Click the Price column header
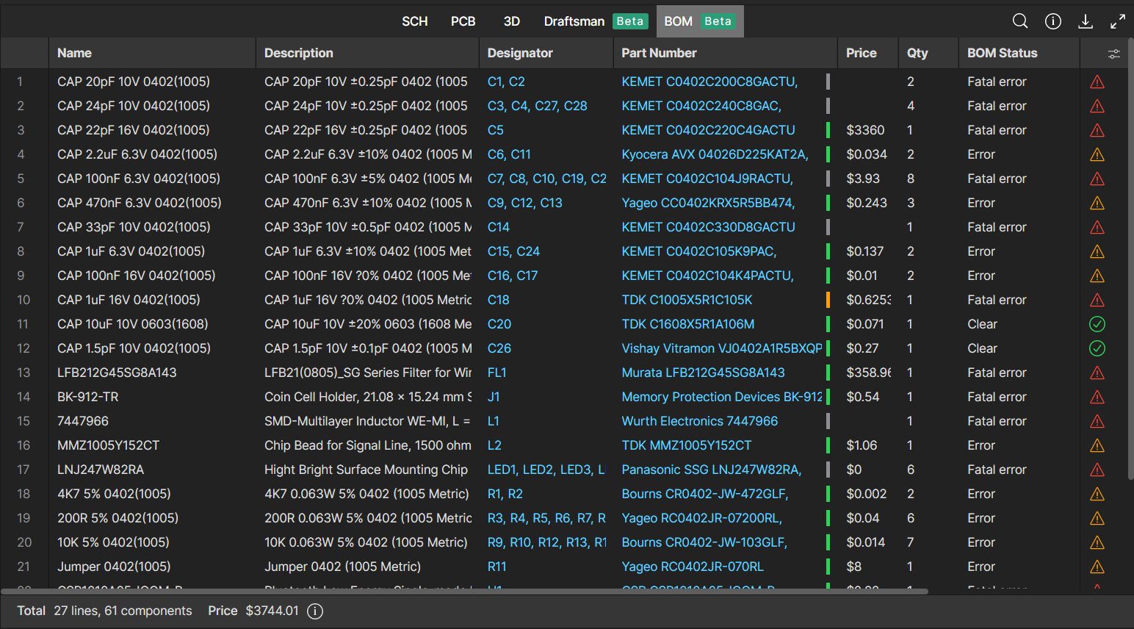The height and width of the screenshot is (629, 1134). (861, 53)
